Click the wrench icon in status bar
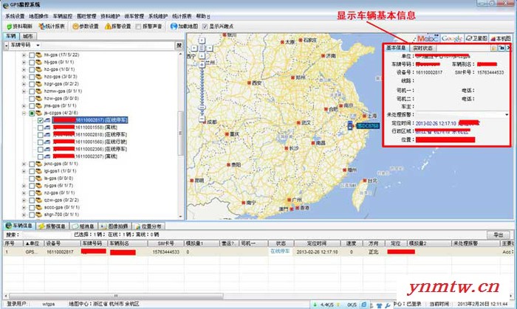This screenshot has height=309, width=517. tap(388, 306)
